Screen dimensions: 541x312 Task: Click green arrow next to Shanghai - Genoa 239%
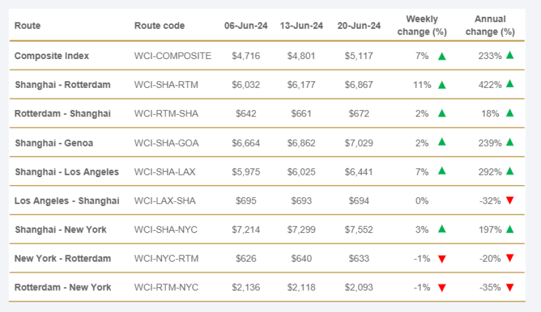(x=510, y=142)
